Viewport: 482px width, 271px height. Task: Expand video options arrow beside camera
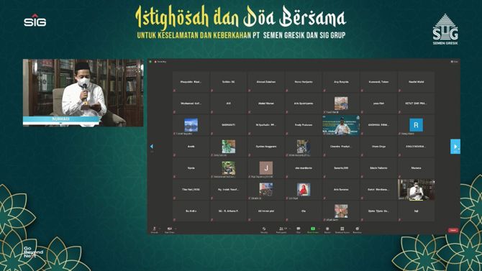tap(176, 229)
